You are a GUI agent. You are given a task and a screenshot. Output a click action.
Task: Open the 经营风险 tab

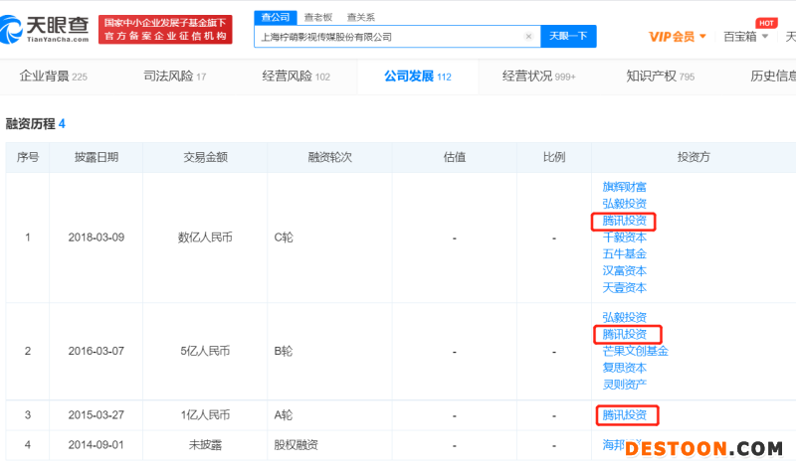[296, 77]
